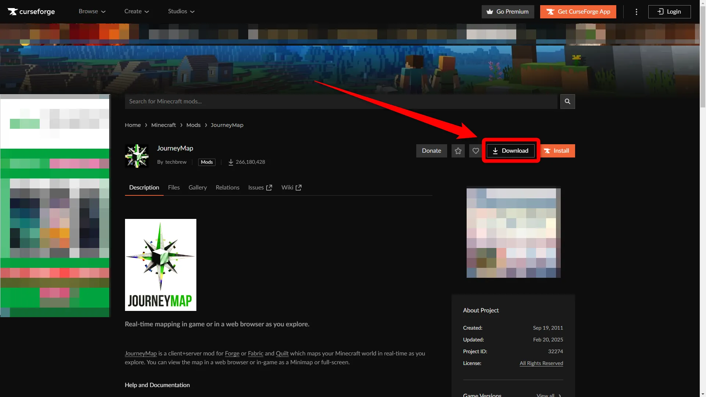Image resolution: width=706 pixels, height=397 pixels.
Task: Click the JourneyMap breadcrumb
Action: 227,125
